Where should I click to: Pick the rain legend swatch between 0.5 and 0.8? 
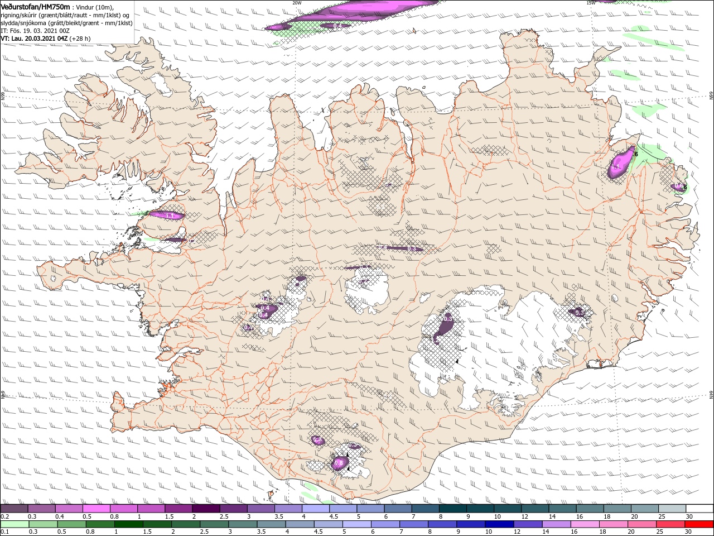pyautogui.click(x=72, y=524)
